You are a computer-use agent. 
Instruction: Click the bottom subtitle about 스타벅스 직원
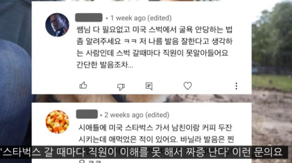[x=142, y=152]
